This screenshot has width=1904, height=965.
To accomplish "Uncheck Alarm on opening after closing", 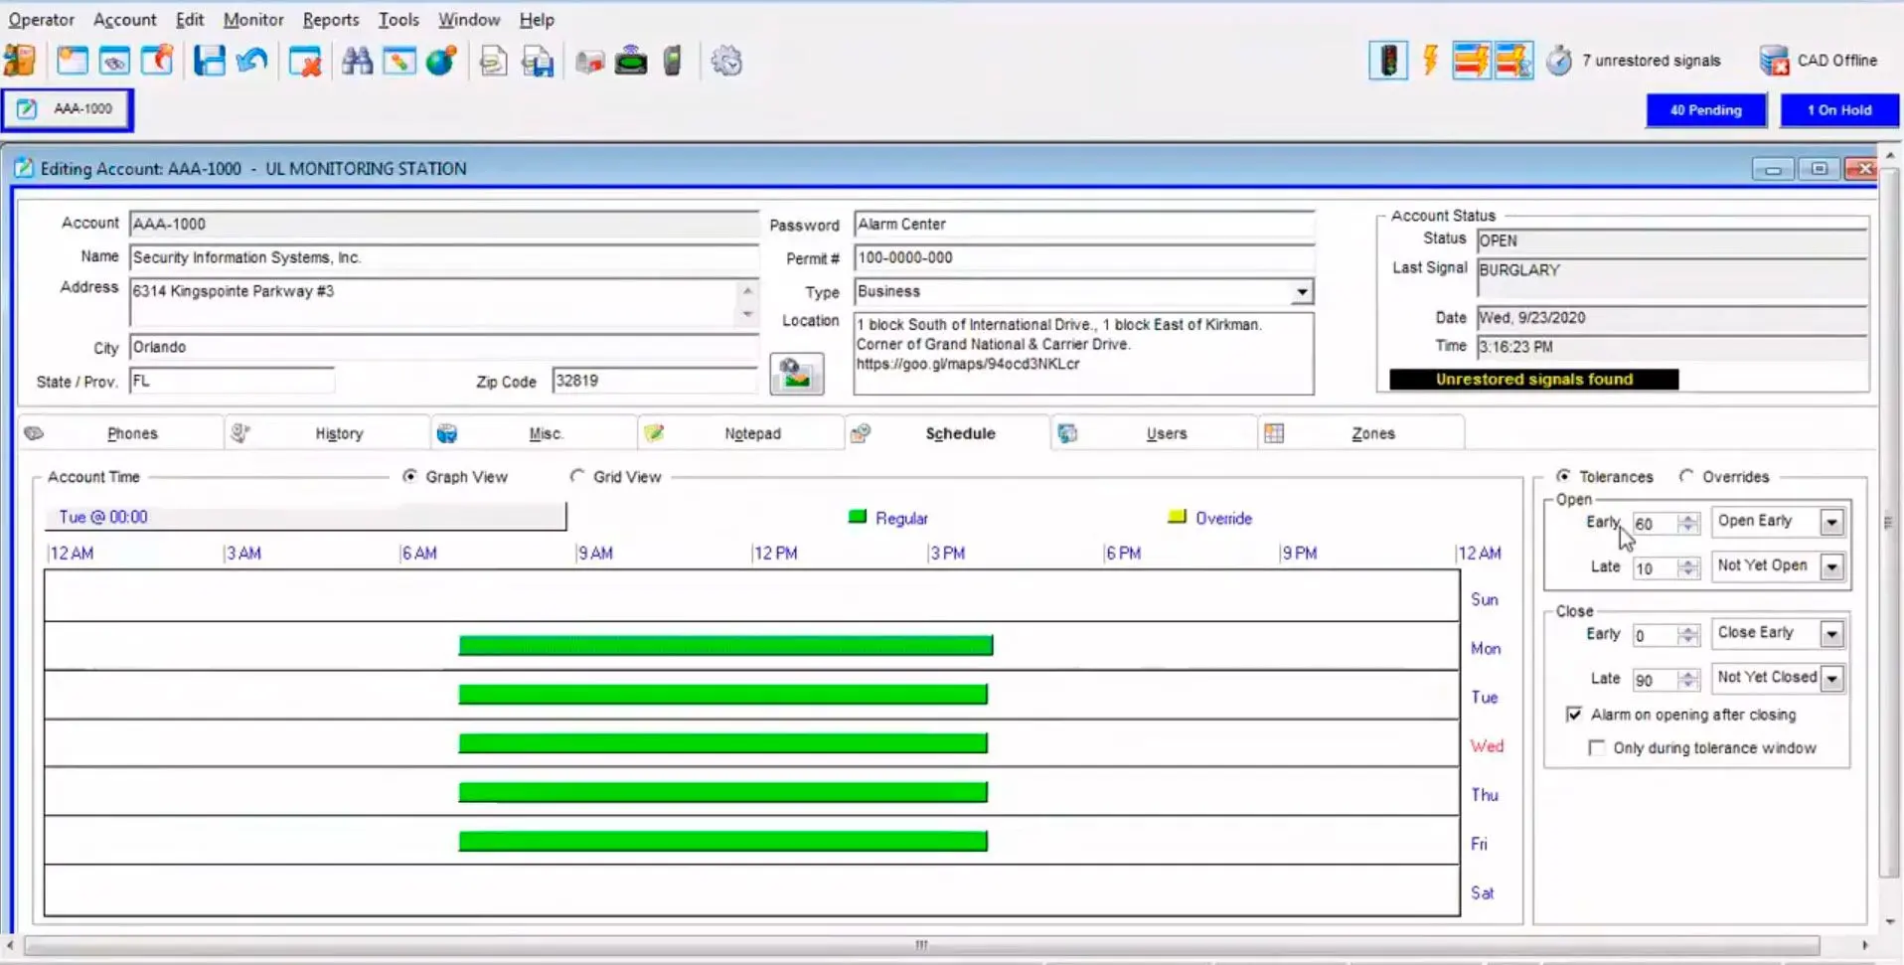I will pyautogui.click(x=1574, y=715).
